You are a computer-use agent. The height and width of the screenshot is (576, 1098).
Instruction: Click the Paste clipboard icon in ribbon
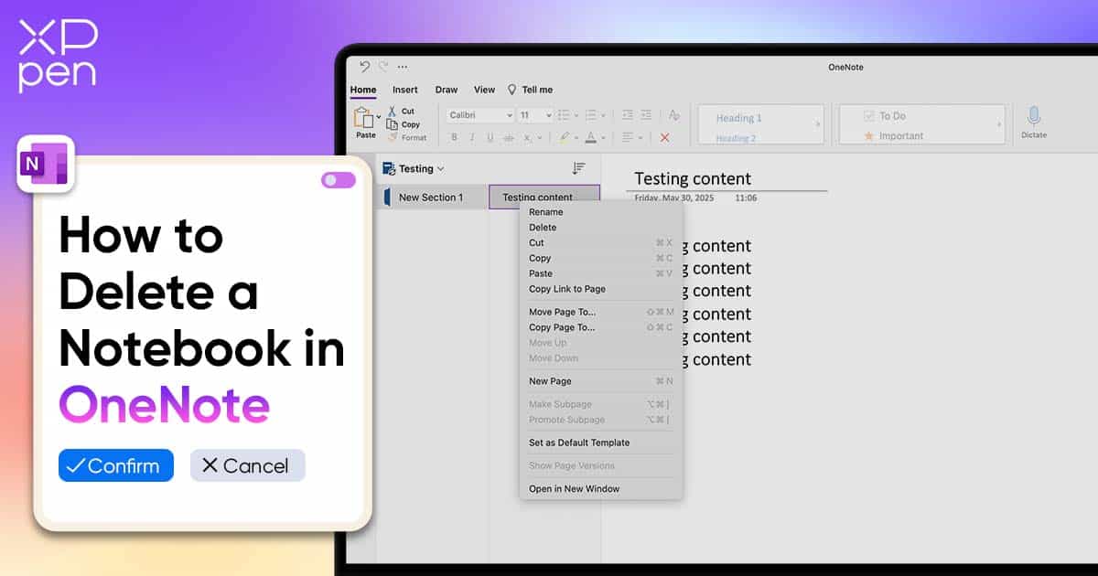tap(363, 116)
